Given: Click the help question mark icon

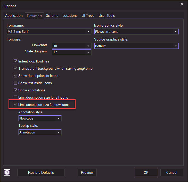Looking at the screenshot, I should click(x=7, y=172).
